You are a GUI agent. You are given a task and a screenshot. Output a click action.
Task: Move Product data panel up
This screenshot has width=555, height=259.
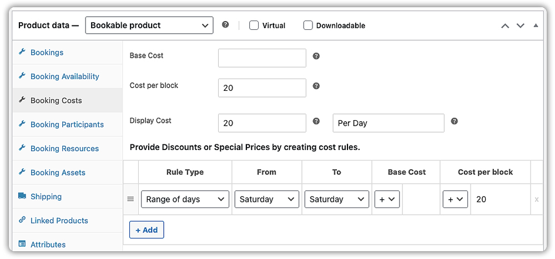[x=506, y=26]
